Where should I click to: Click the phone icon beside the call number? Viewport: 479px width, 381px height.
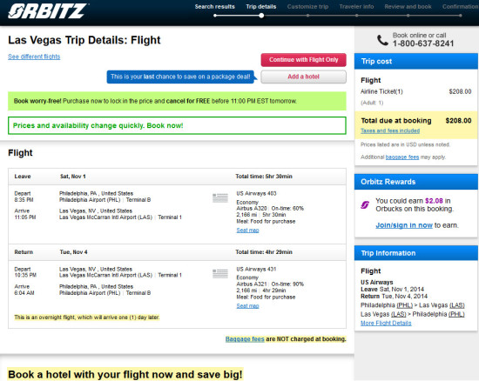coord(382,40)
